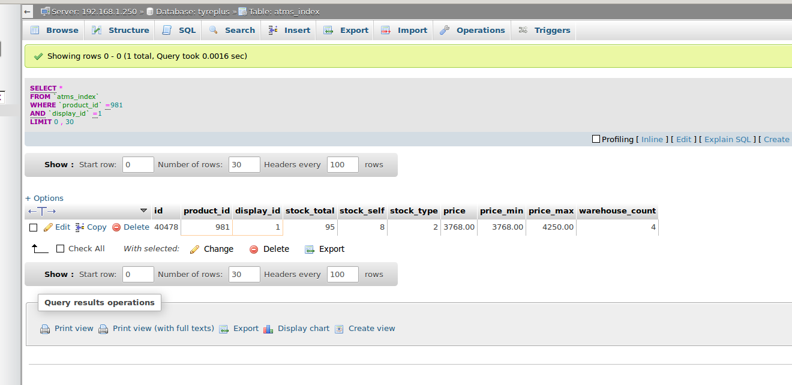This screenshot has width=792, height=385.
Task: Open the Export tab
Action: (346, 30)
